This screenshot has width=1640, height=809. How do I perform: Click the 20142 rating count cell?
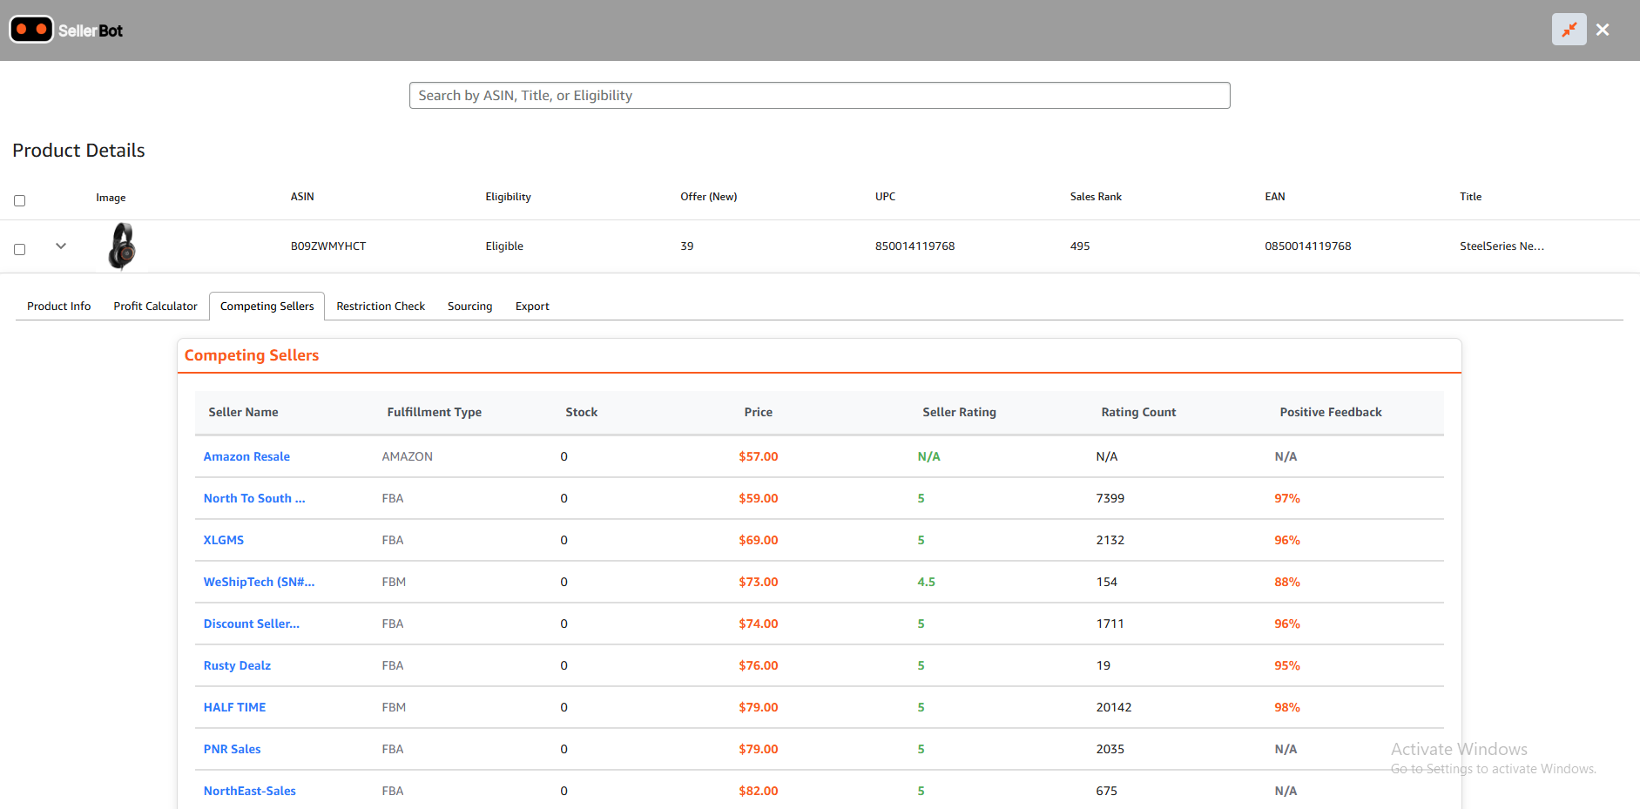point(1113,707)
